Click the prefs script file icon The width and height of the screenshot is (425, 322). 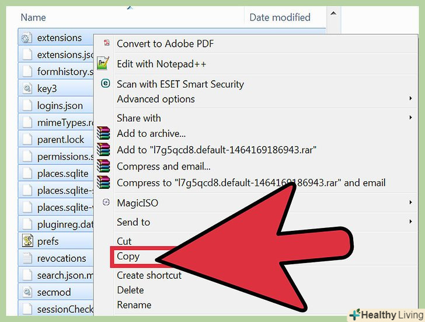(27, 241)
